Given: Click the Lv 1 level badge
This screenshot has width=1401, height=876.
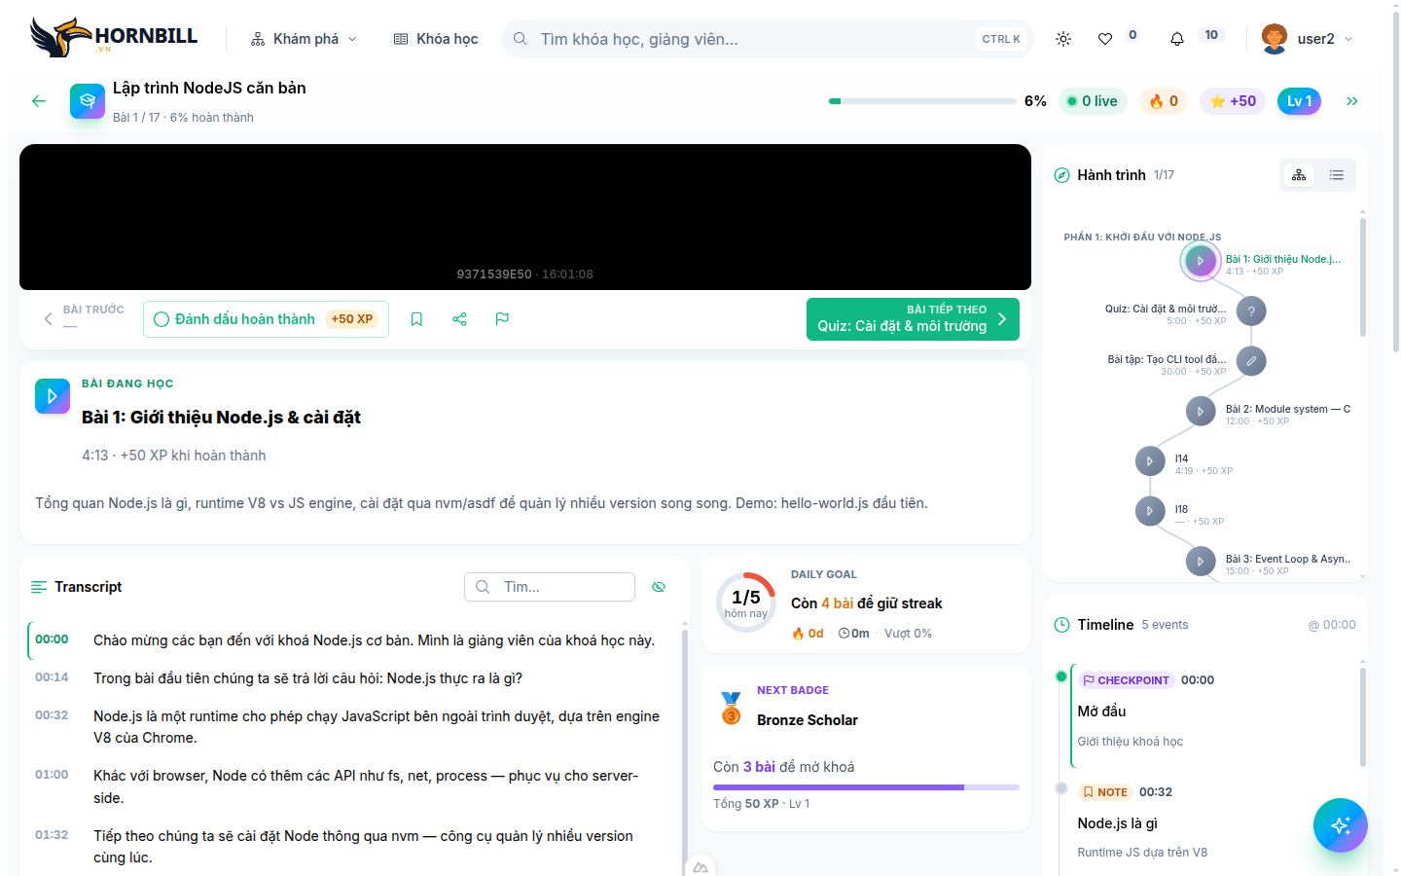Looking at the screenshot, I should (x=1299, y=101).
